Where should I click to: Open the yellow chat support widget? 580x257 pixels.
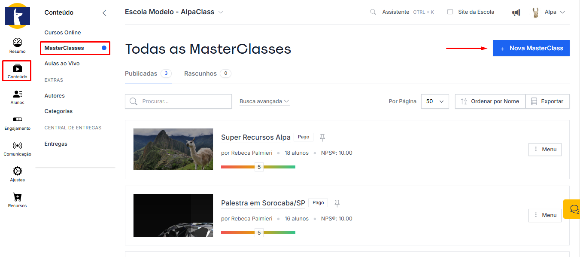coord(574,209)
